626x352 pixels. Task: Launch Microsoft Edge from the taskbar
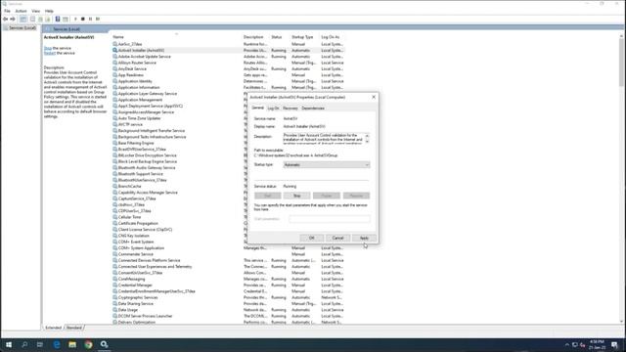[57, 344]
